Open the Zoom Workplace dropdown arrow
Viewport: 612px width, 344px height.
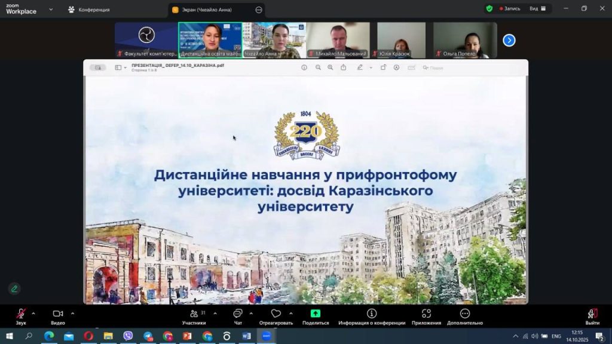pos(50,10)
